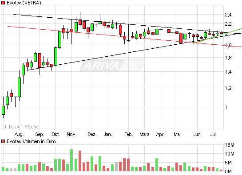Click the 'Juli' month label

click(214, 134)
